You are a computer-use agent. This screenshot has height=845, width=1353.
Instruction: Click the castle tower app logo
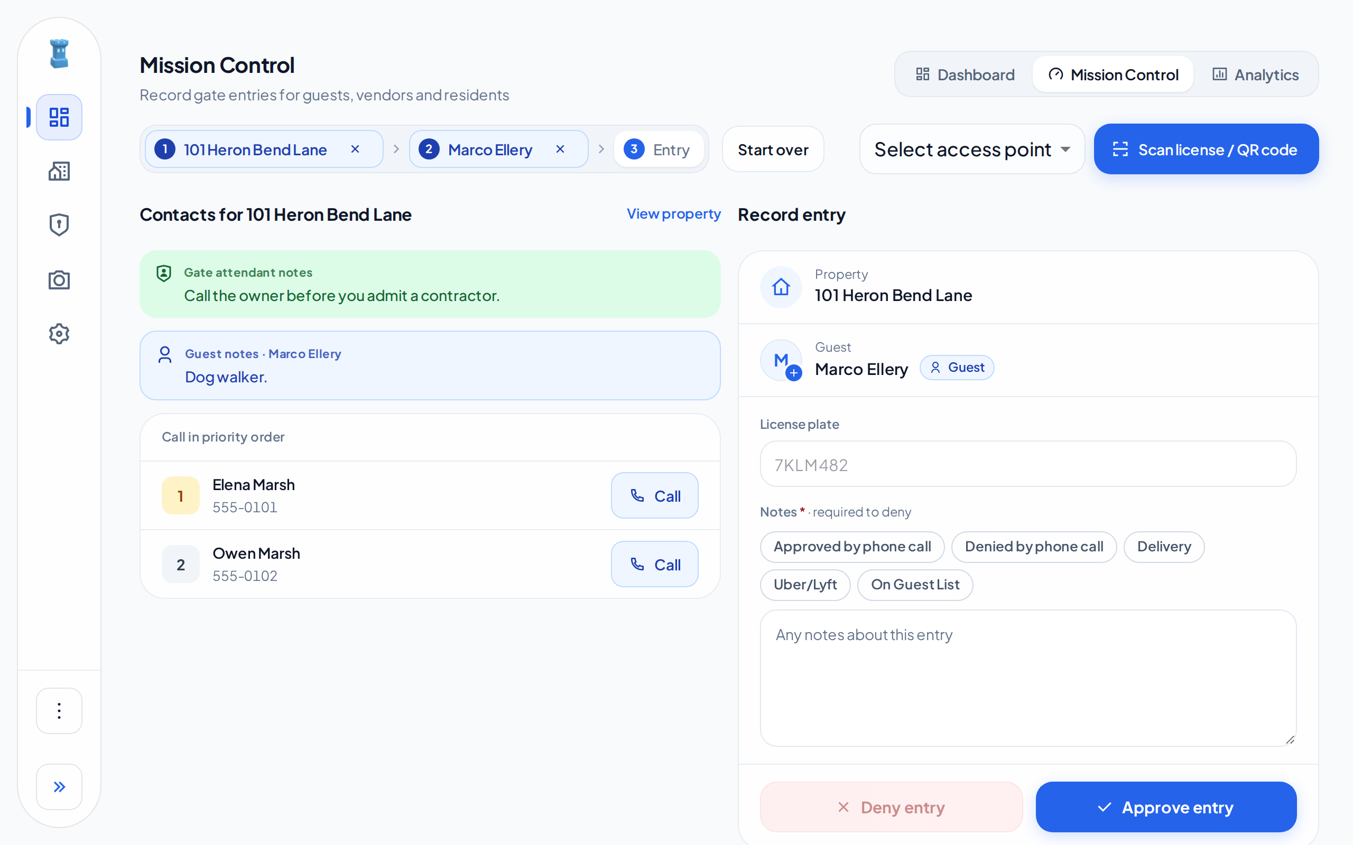tap(59, 54)
